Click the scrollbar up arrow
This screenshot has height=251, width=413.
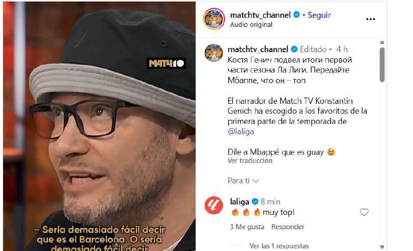[382, 42]
